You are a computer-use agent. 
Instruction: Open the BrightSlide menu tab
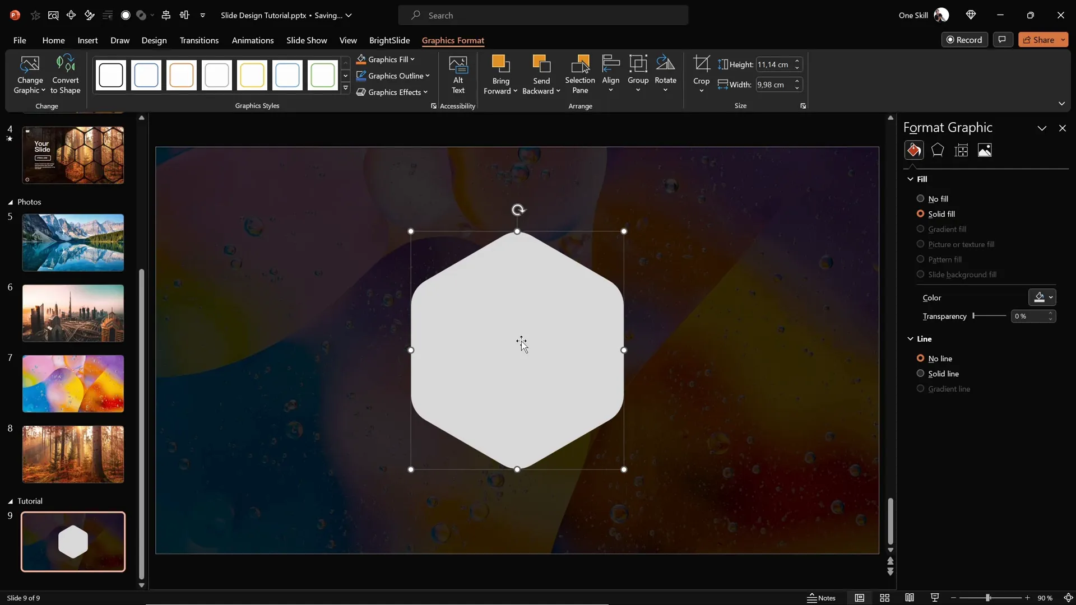[x=390, y=40]
